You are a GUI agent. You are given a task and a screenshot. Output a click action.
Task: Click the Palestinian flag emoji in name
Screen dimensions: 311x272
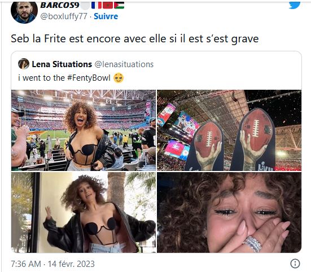tap(119, 5)
